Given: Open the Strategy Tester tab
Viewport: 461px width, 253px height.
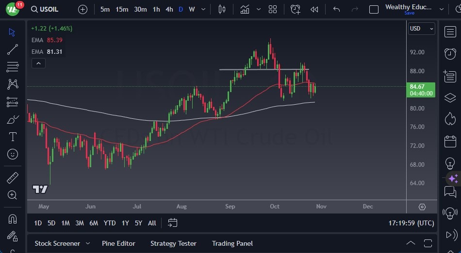Looking at the screenshot, I should tap(173, 243).
